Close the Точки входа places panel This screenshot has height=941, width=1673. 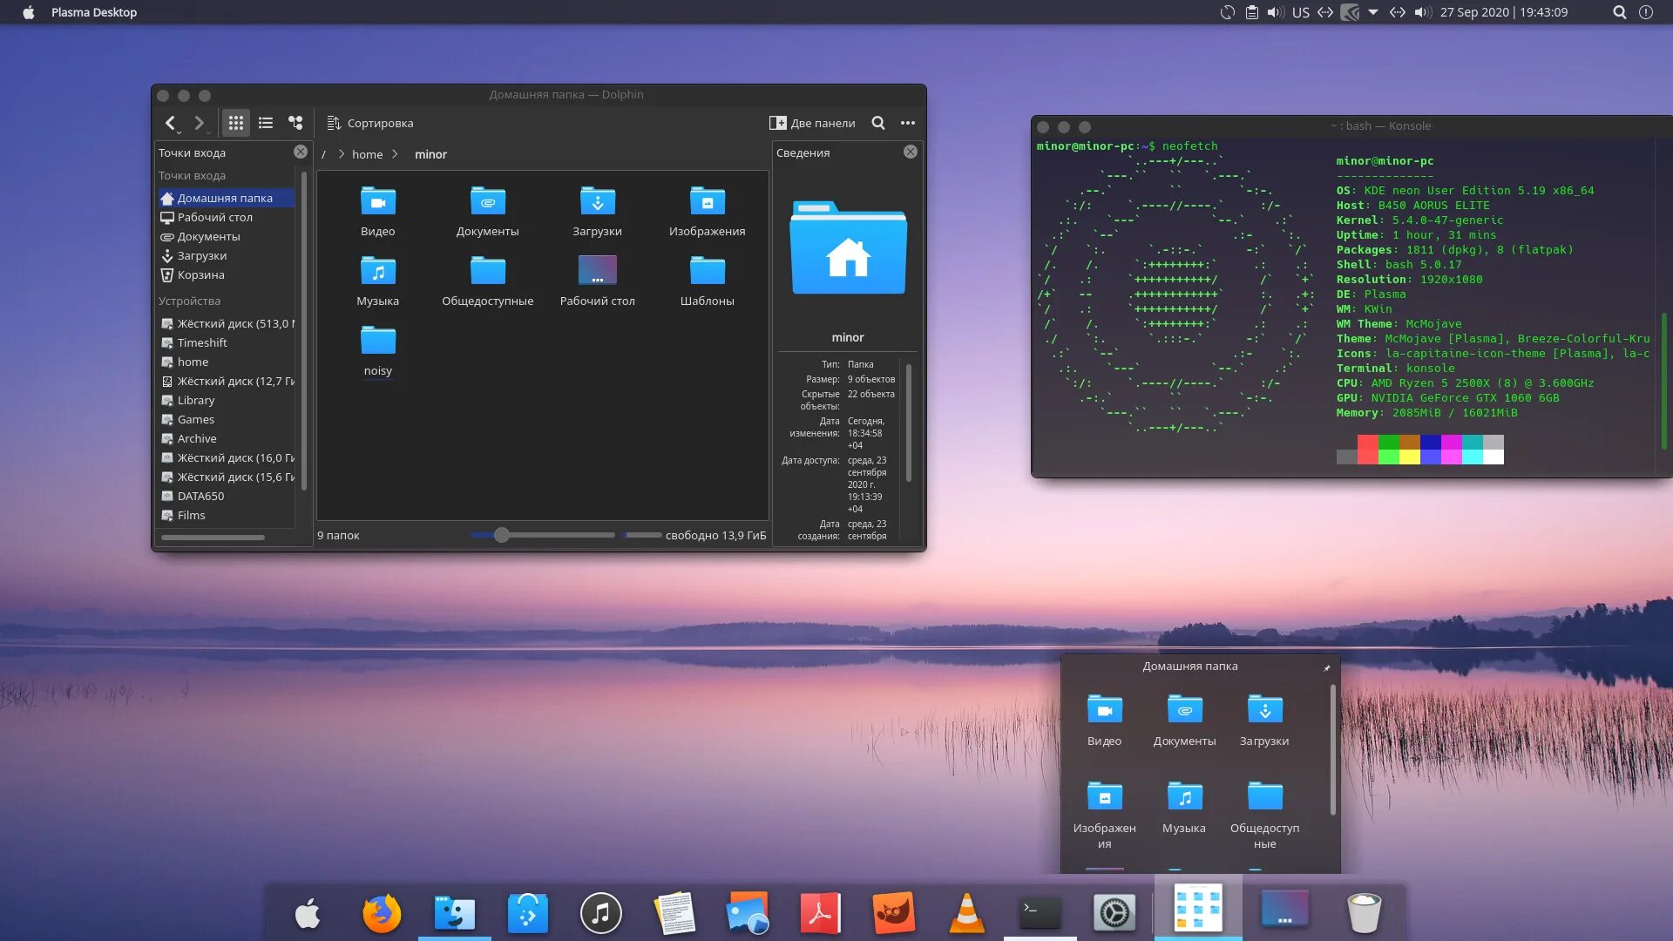[x=300, y=152]
